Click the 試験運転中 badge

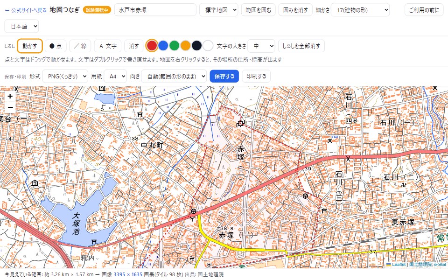coord(97,10)
